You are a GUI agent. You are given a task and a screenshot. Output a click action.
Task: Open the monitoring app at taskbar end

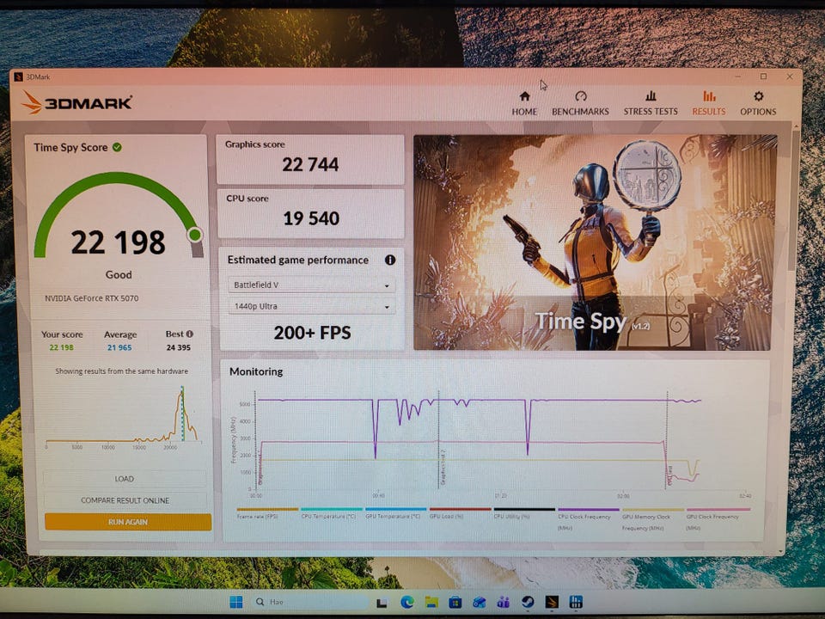coord(576,602)
